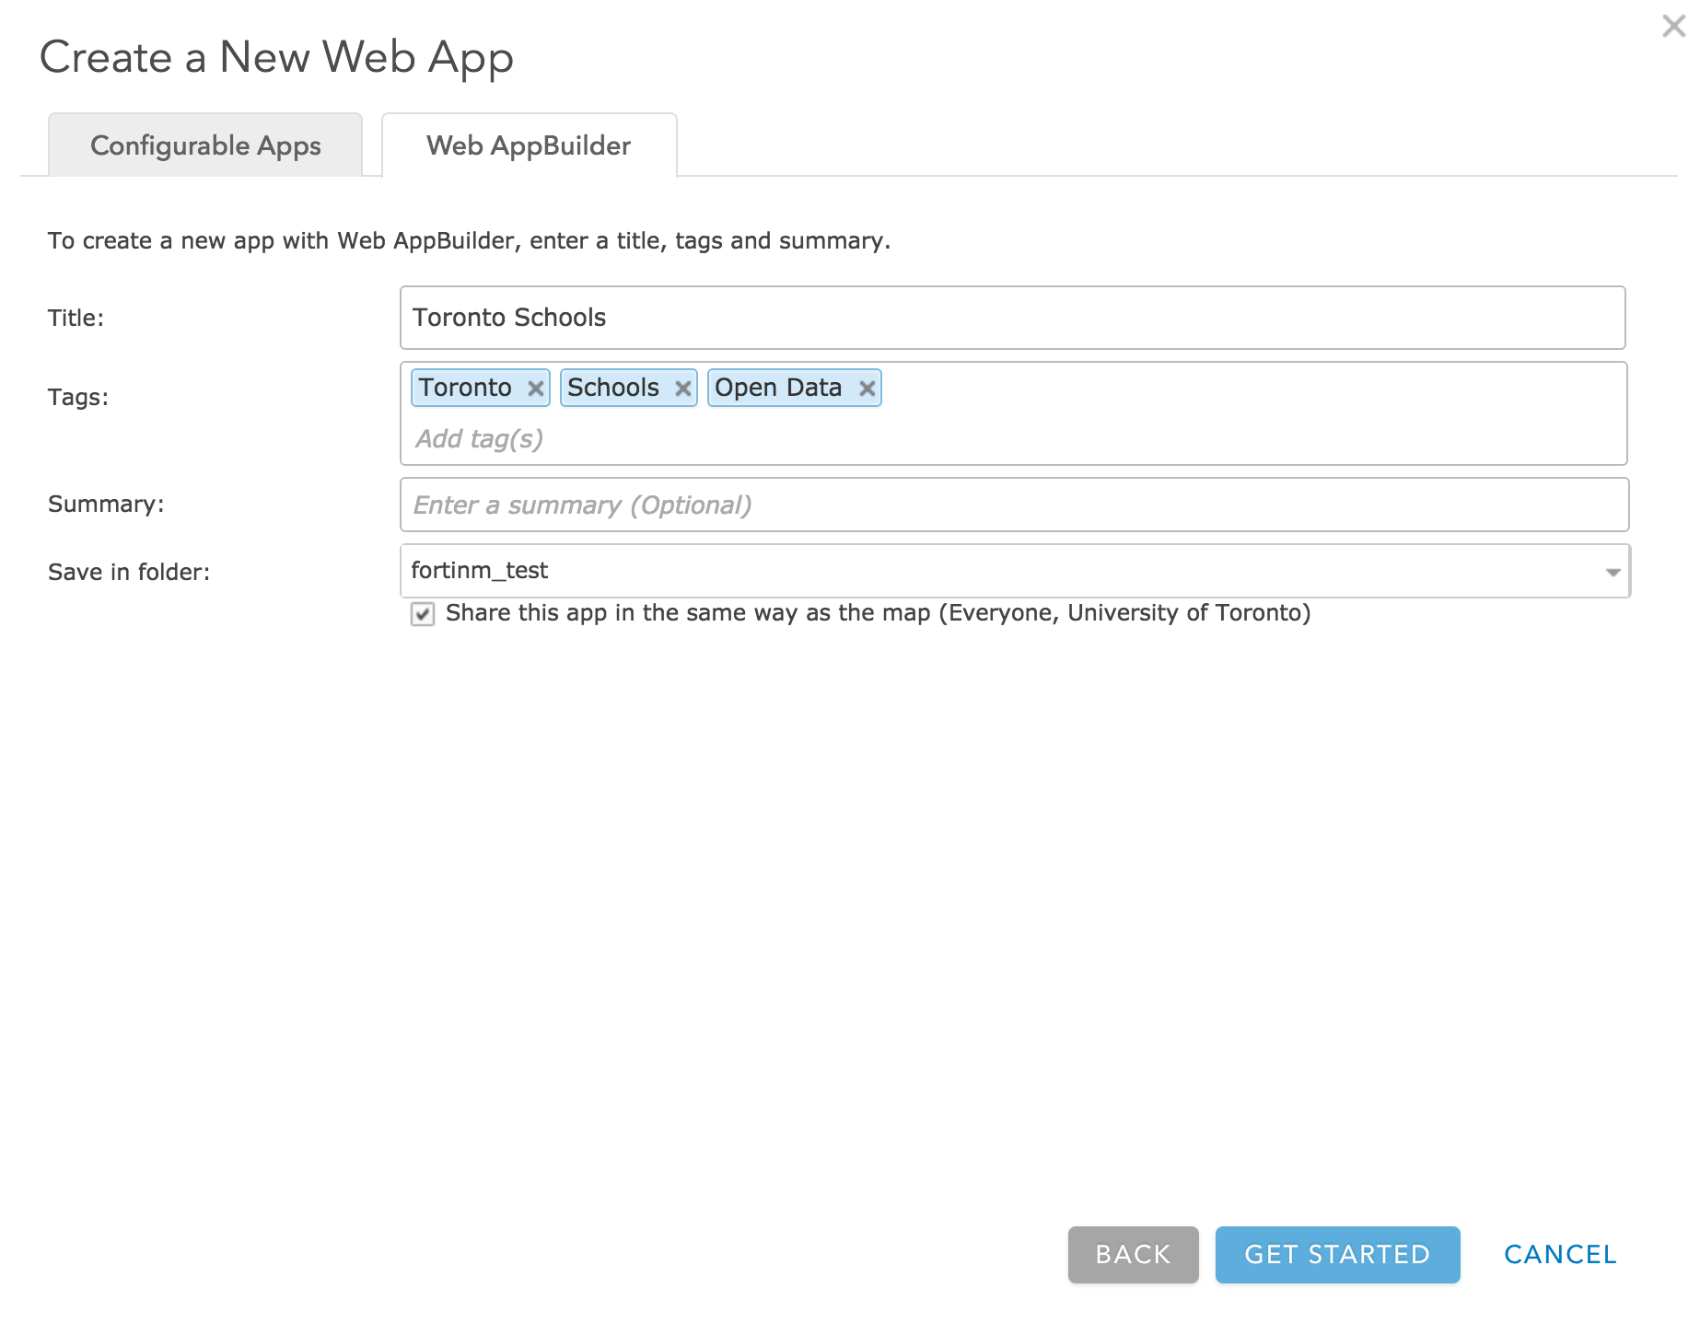Click the fortinm_test folder value
Image resolution: width=1700 pixels, height=1335 pixels.
[479, 571]
